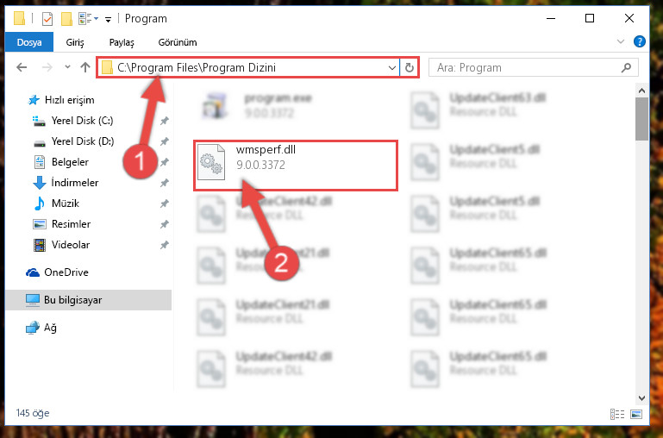663x438 pixels.
Task: Open the Help question mark icon
Action: pyautogui.click(x=640, y=41)
